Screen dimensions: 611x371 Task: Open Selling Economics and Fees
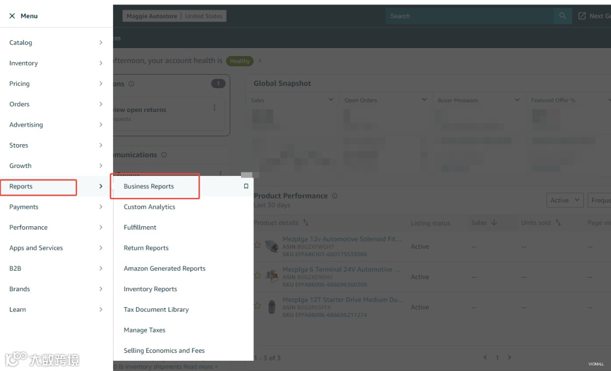(x=164, y=350)
